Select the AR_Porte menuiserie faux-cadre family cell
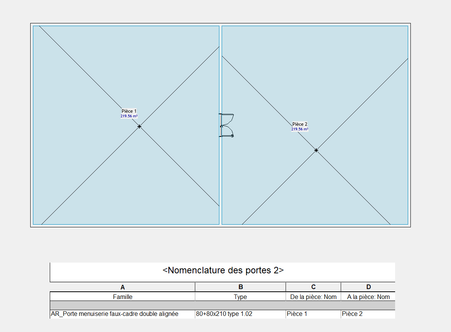Screen dimensions: 451x332 point(115,314)
